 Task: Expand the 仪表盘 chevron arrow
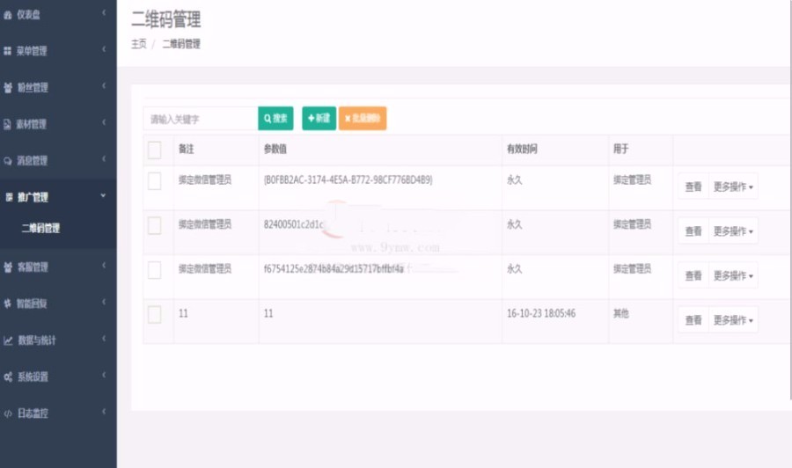point(104,12)
